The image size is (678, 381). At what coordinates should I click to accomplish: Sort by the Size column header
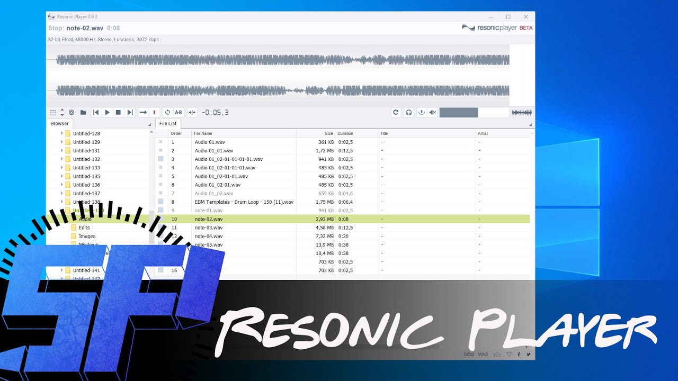click(316, 133)
